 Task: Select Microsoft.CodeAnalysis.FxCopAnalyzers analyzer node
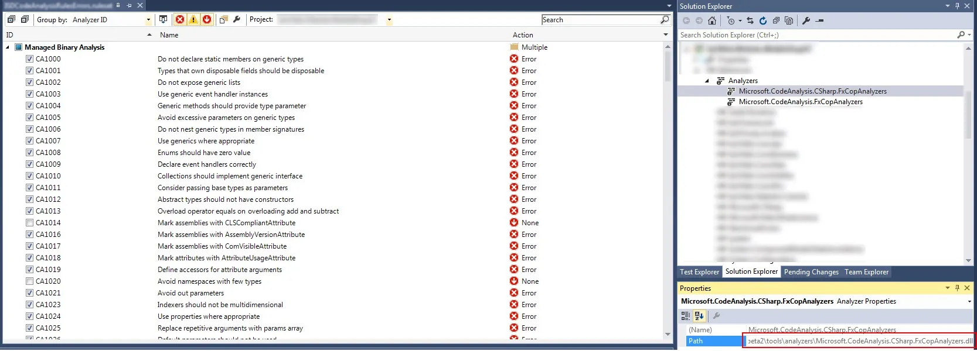[801, 102]
